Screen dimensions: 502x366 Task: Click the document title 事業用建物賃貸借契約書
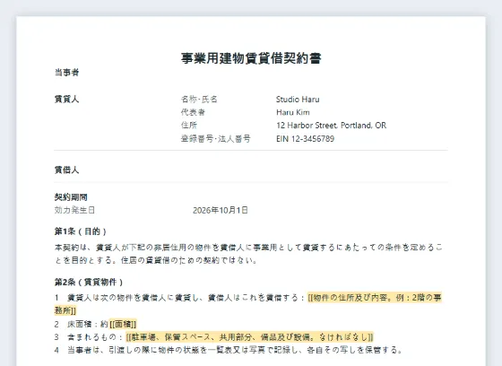tap(251, 58)
